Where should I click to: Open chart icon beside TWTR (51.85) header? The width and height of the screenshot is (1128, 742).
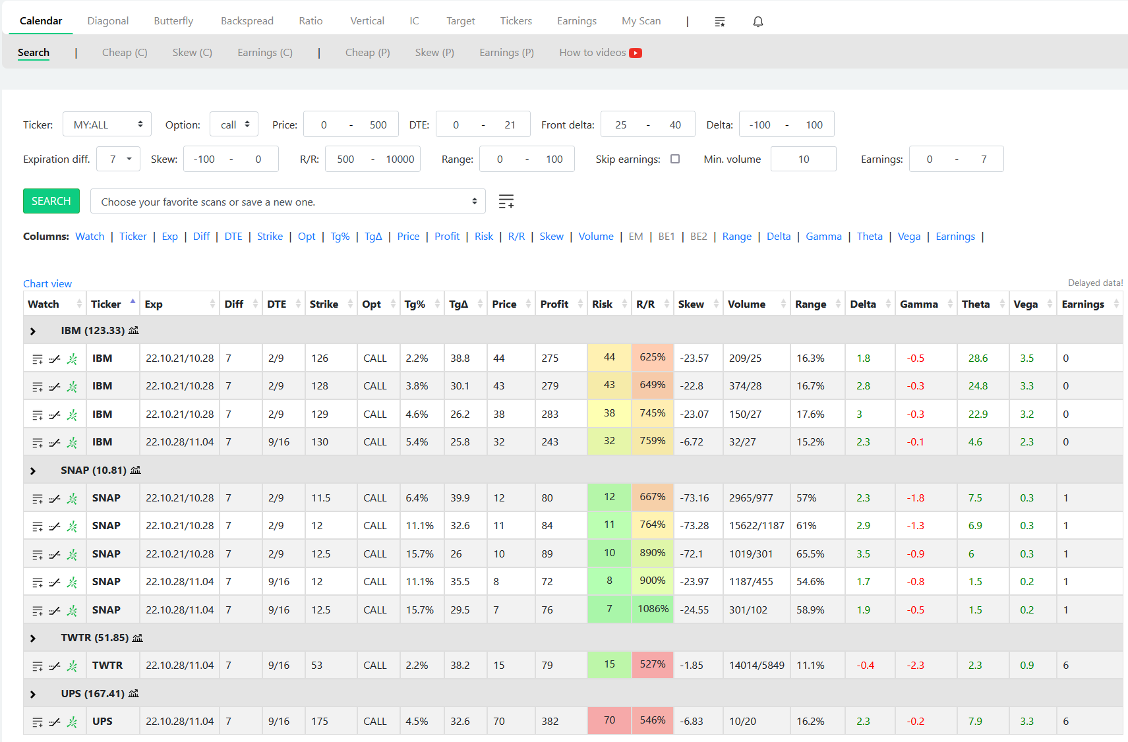138,638
